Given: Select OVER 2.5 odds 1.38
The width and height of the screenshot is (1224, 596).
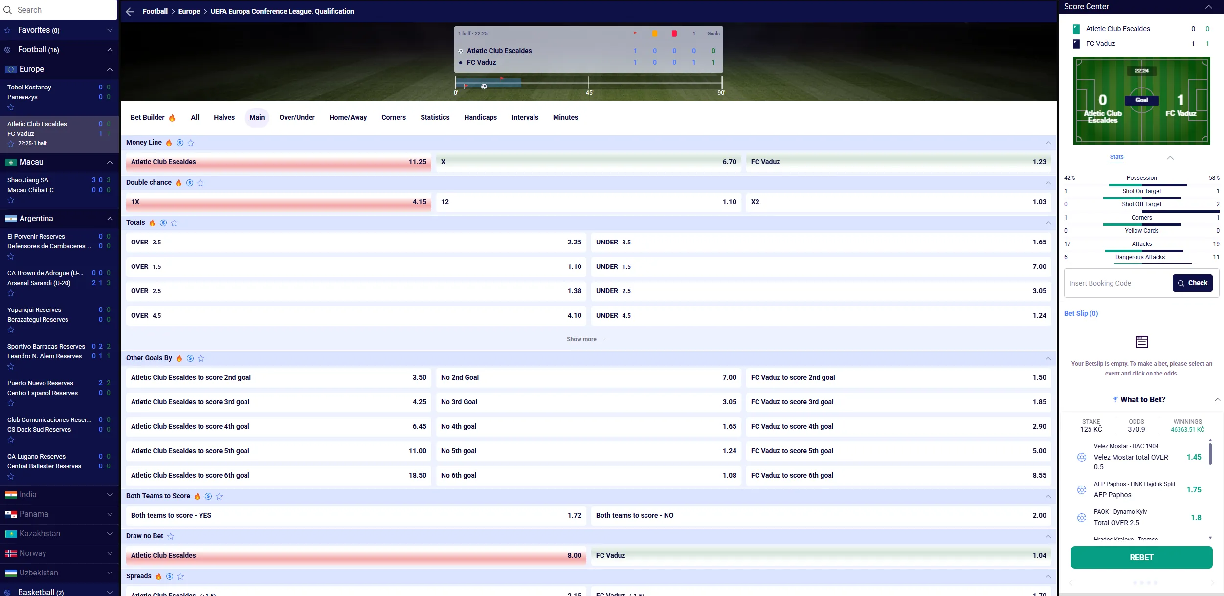Looking at the screenshot, I should tap(356, 291).
